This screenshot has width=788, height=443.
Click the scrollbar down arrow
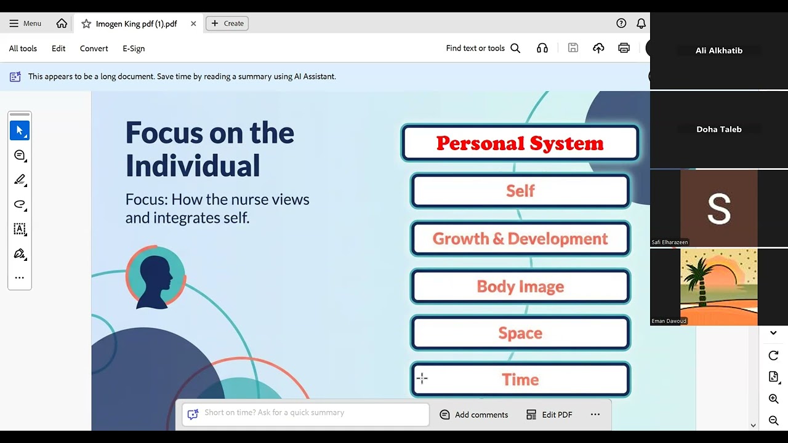[753, 425]
